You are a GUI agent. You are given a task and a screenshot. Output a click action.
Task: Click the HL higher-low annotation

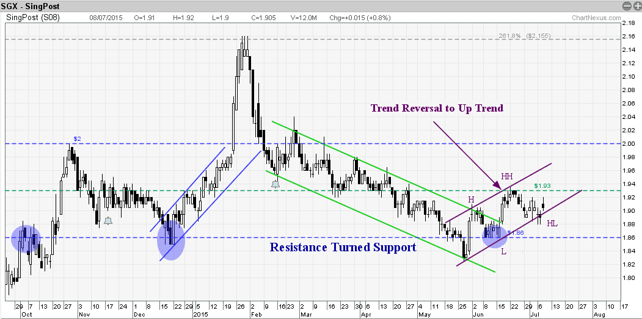click(552, 224)
